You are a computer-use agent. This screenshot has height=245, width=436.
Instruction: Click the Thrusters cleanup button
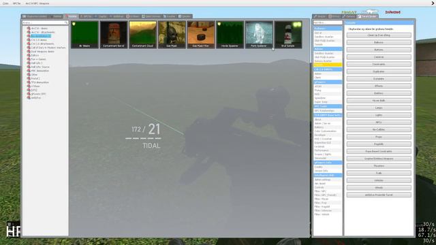coord(379,166)
